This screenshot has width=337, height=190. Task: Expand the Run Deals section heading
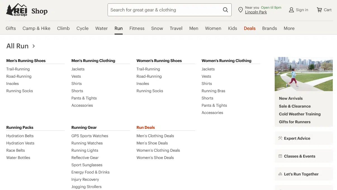coord(145,127)
